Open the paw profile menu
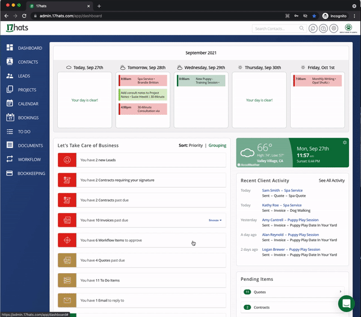Viewport: 361px width, 317px height. click(348, 28)
